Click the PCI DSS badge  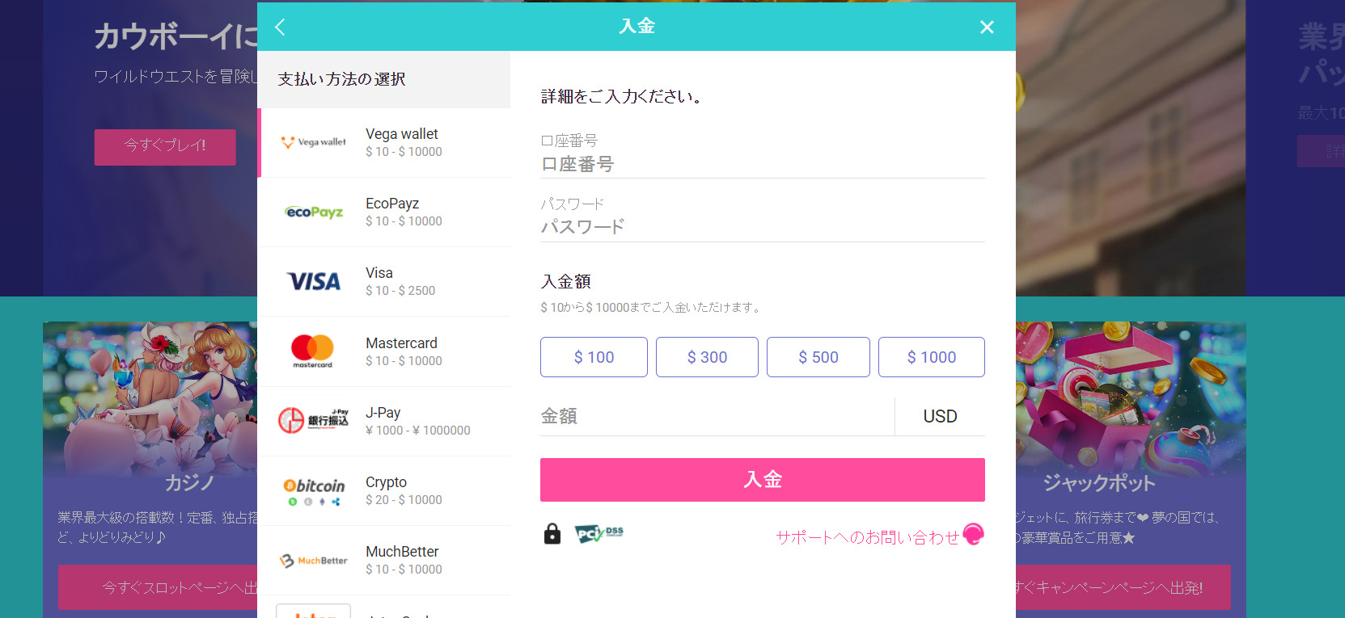(599, 533)
